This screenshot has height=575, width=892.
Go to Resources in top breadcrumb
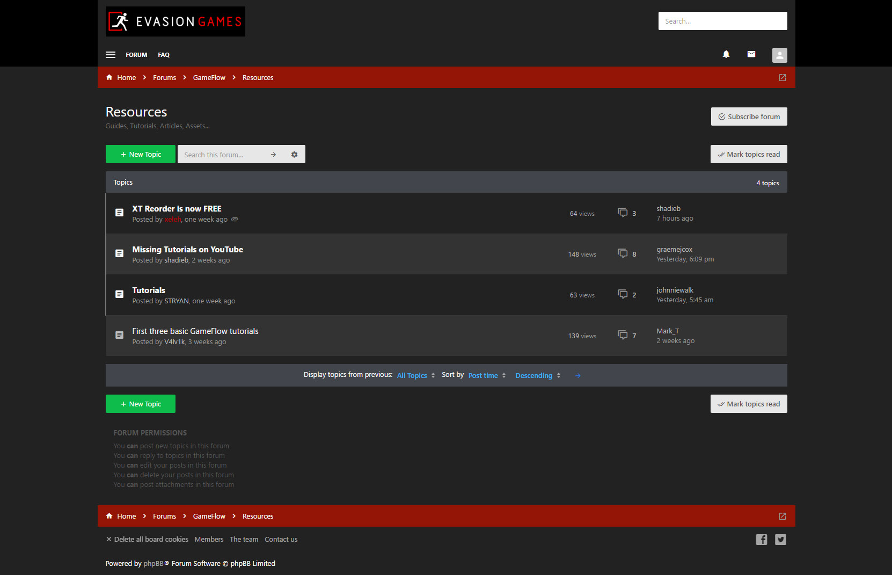(x=258, y=78)
